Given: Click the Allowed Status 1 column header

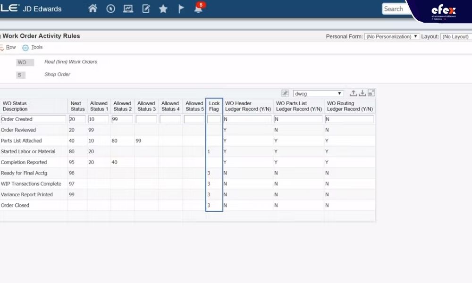Looking at the screenshot, I should [x=99, y=106].
